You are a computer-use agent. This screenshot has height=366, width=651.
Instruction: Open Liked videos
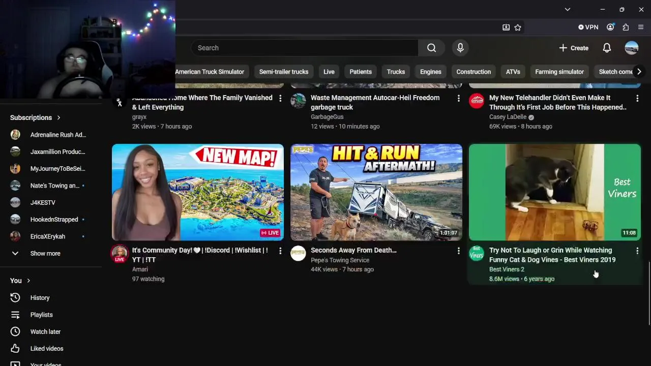51,349
